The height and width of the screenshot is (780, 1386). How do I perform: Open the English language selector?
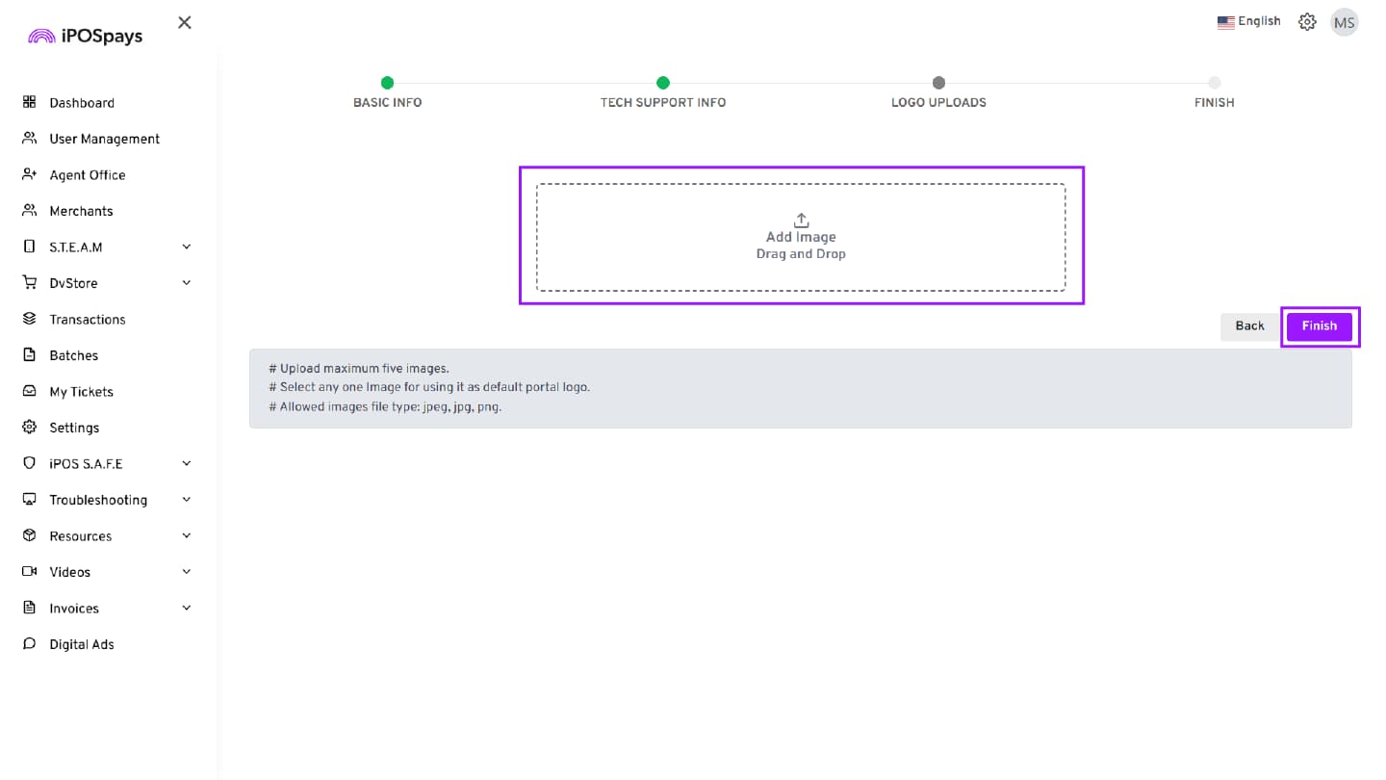1248,21
